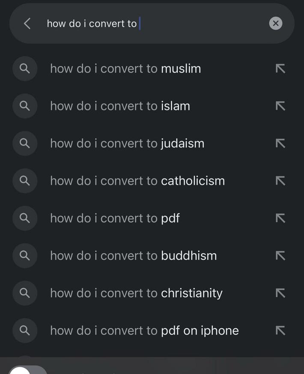Tap the magnifier icon beside 'buddhism' suggestion
This screenshot has height=374, width=304.
[x=24, y=256]
